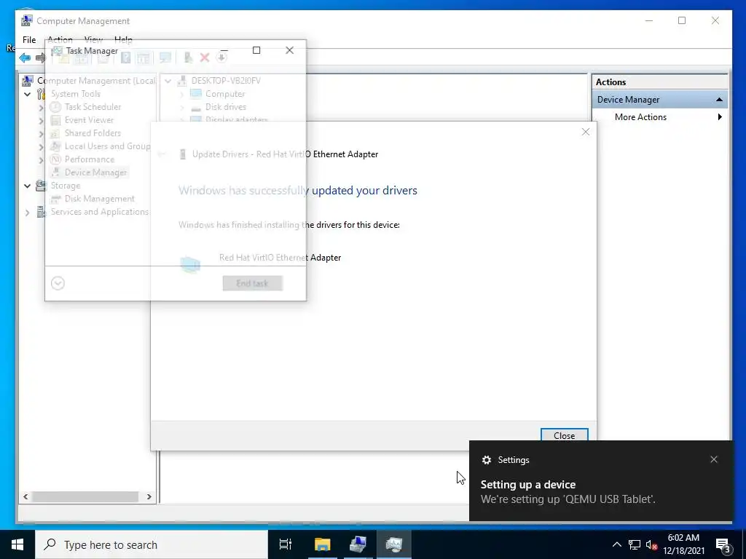Screen dimensions: 746x559
Task: Expand Services and Applications node
Action: [27, 213]
